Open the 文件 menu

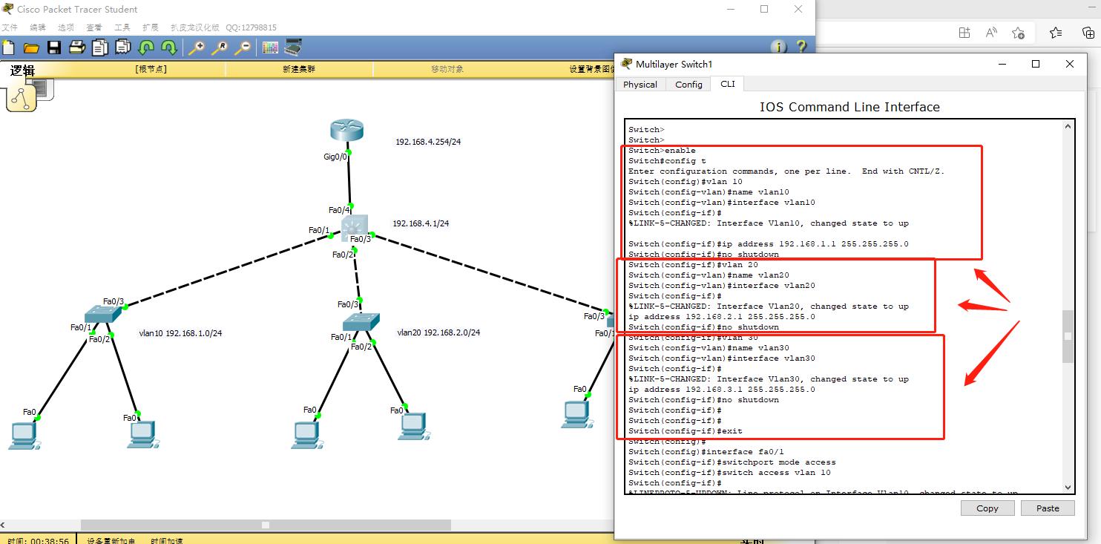coord(11,27)
